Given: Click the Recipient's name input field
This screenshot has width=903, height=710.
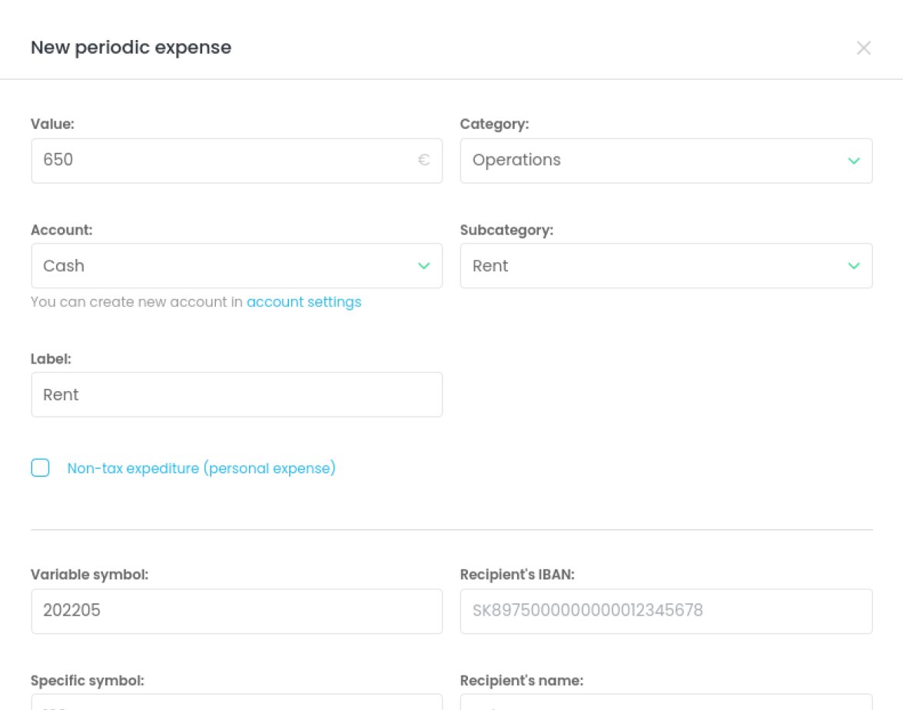Looking at the screenshot, I should [x=666, y=702].
